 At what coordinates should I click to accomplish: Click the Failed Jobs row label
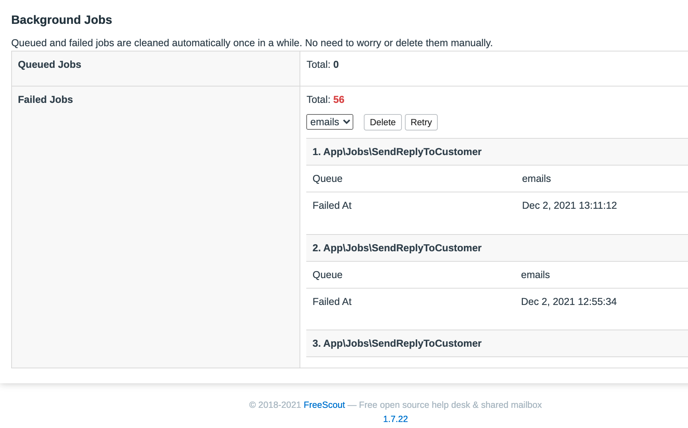pyautogui.click(x=45, y=100)
